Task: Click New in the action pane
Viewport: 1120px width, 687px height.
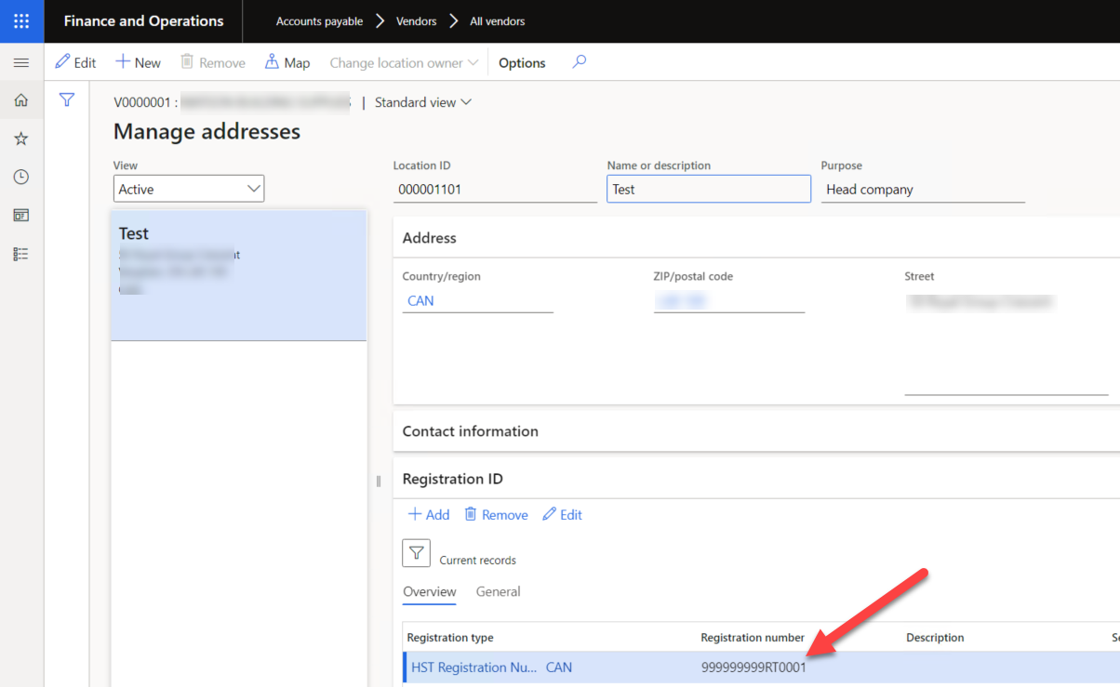Action: point(138,62)
